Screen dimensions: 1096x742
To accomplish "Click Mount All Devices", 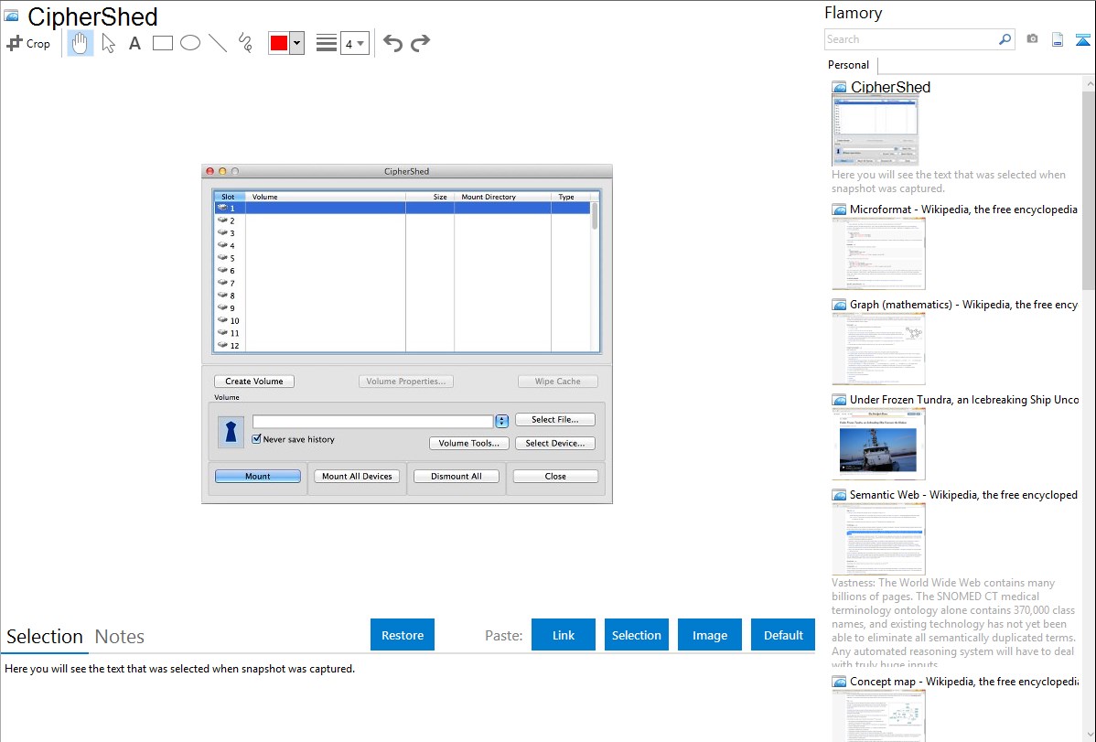I will tap(357, 477).
